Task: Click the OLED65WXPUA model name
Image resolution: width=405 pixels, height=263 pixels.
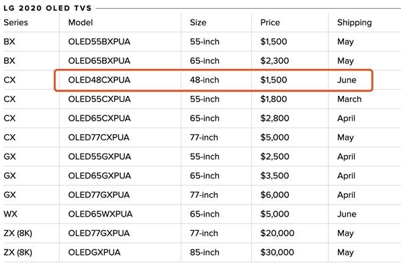Action: (x=100, y=214)
